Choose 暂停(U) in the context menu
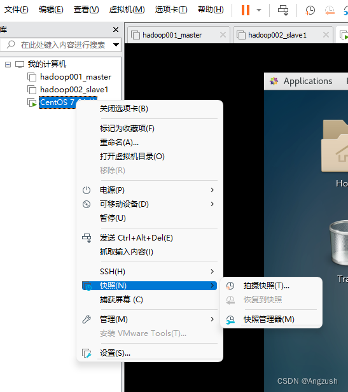This screenshot has width=348, height=392. (x=150, y=218)
